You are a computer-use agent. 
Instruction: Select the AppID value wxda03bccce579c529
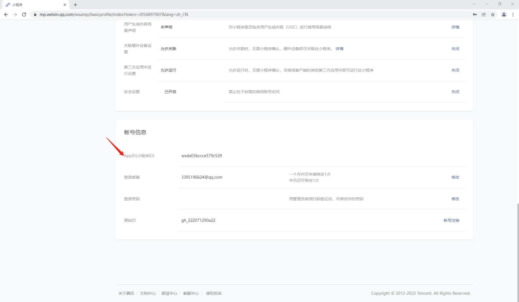point(202,156)
